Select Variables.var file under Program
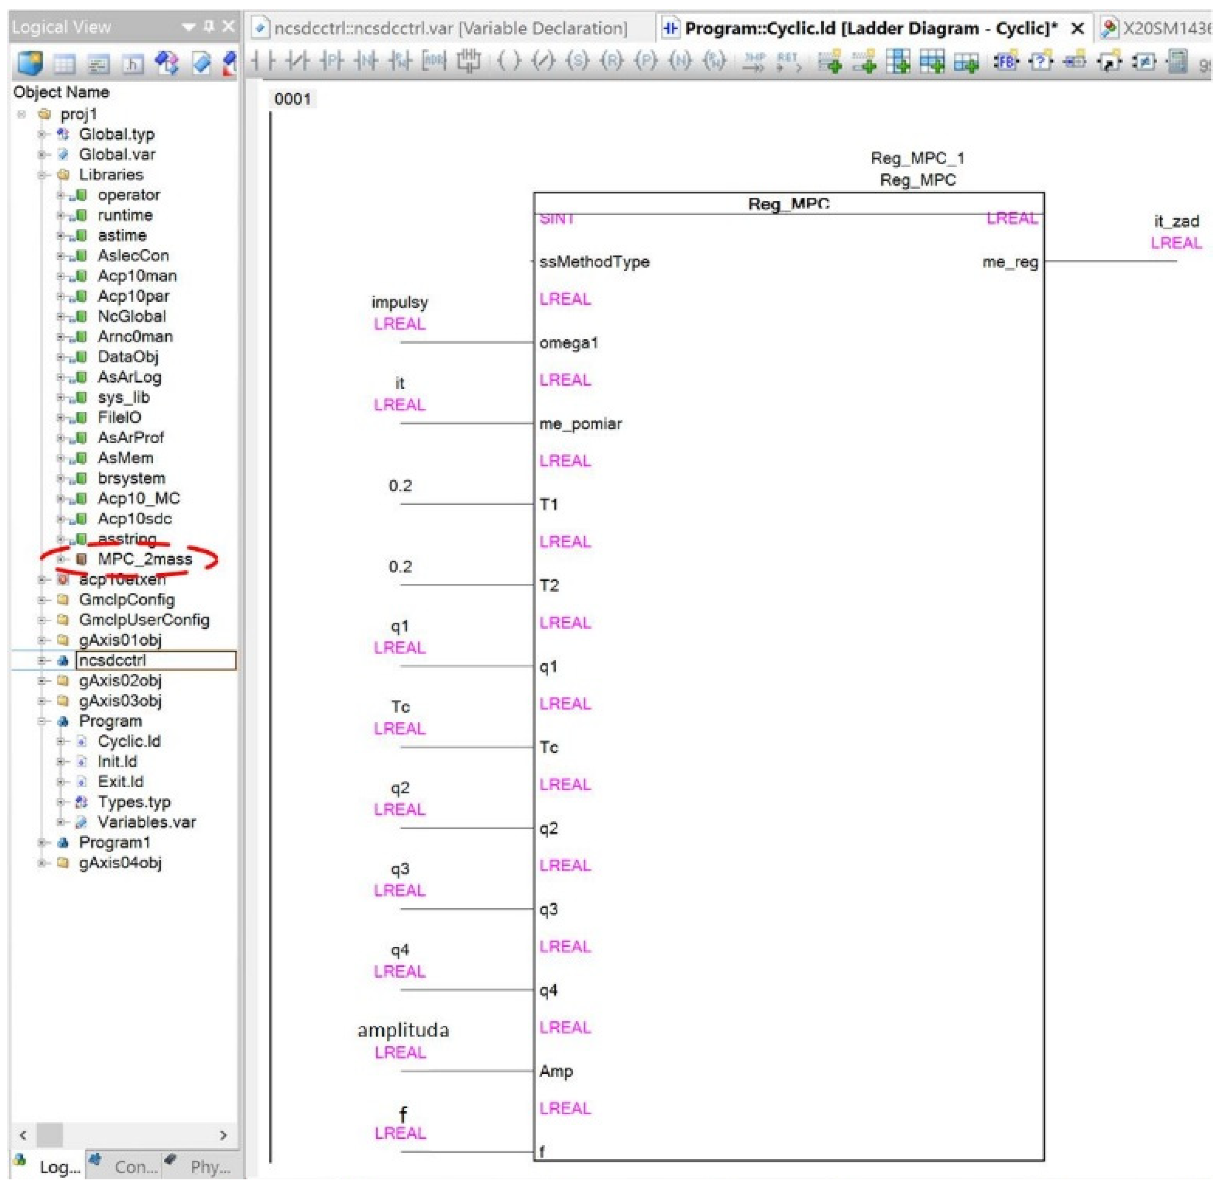The width and height of the screenshot is (1220, 1190). coord(146,823)
